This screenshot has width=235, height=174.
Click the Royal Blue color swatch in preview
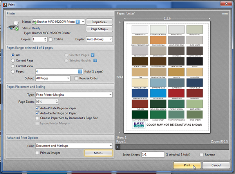tap(158, 93)
